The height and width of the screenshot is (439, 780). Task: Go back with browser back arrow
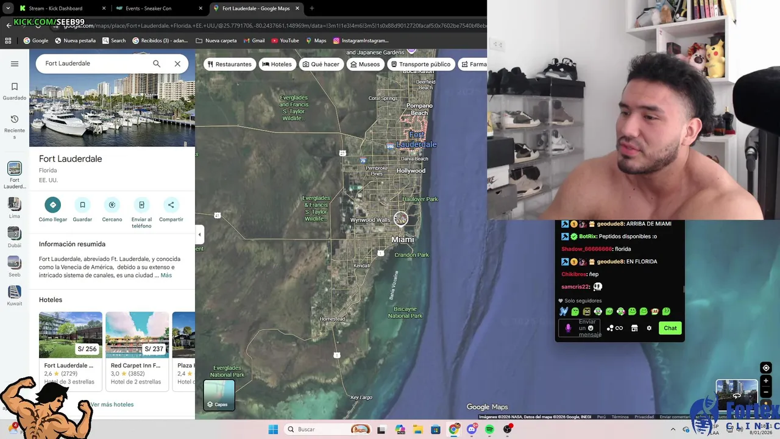[9, 26]
